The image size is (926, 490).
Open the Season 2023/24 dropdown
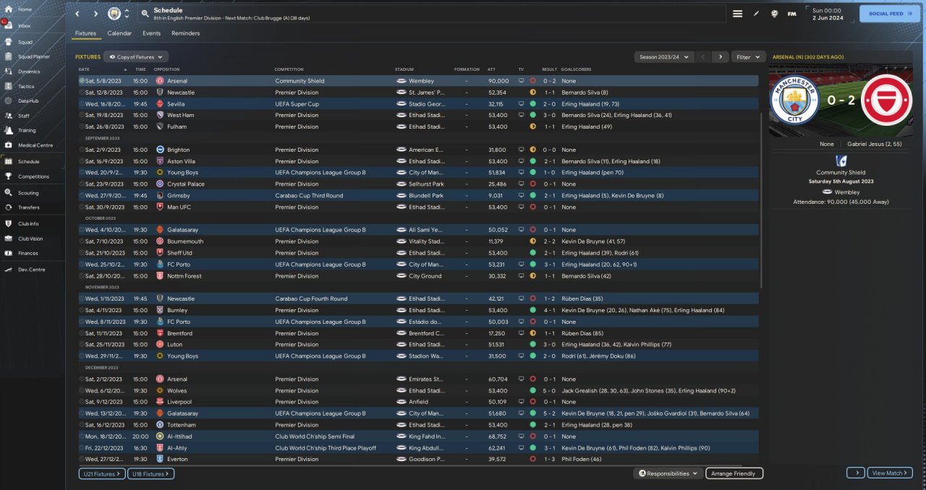point(663,56)
